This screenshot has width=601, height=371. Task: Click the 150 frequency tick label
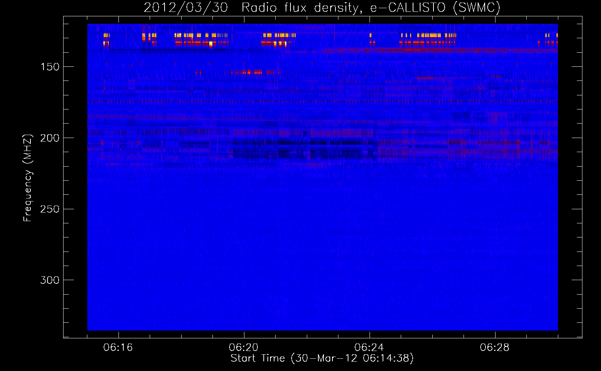click(x=50, y=67)
